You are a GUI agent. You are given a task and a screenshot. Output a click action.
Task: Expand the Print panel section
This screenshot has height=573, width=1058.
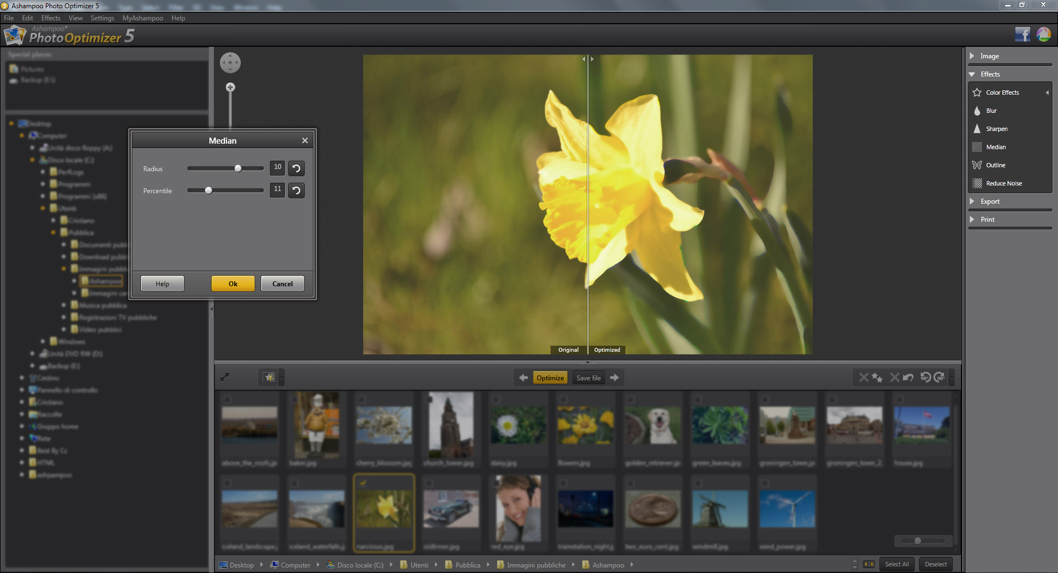tap(987, 220)
